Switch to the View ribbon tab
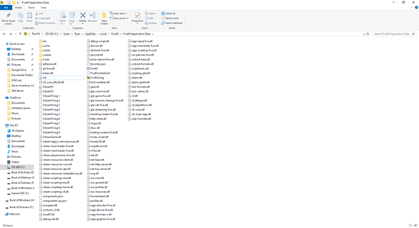 pyautogui.click(x=43, y=7)
